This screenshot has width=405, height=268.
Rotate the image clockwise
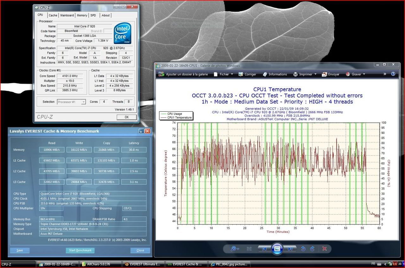point(312,249)
